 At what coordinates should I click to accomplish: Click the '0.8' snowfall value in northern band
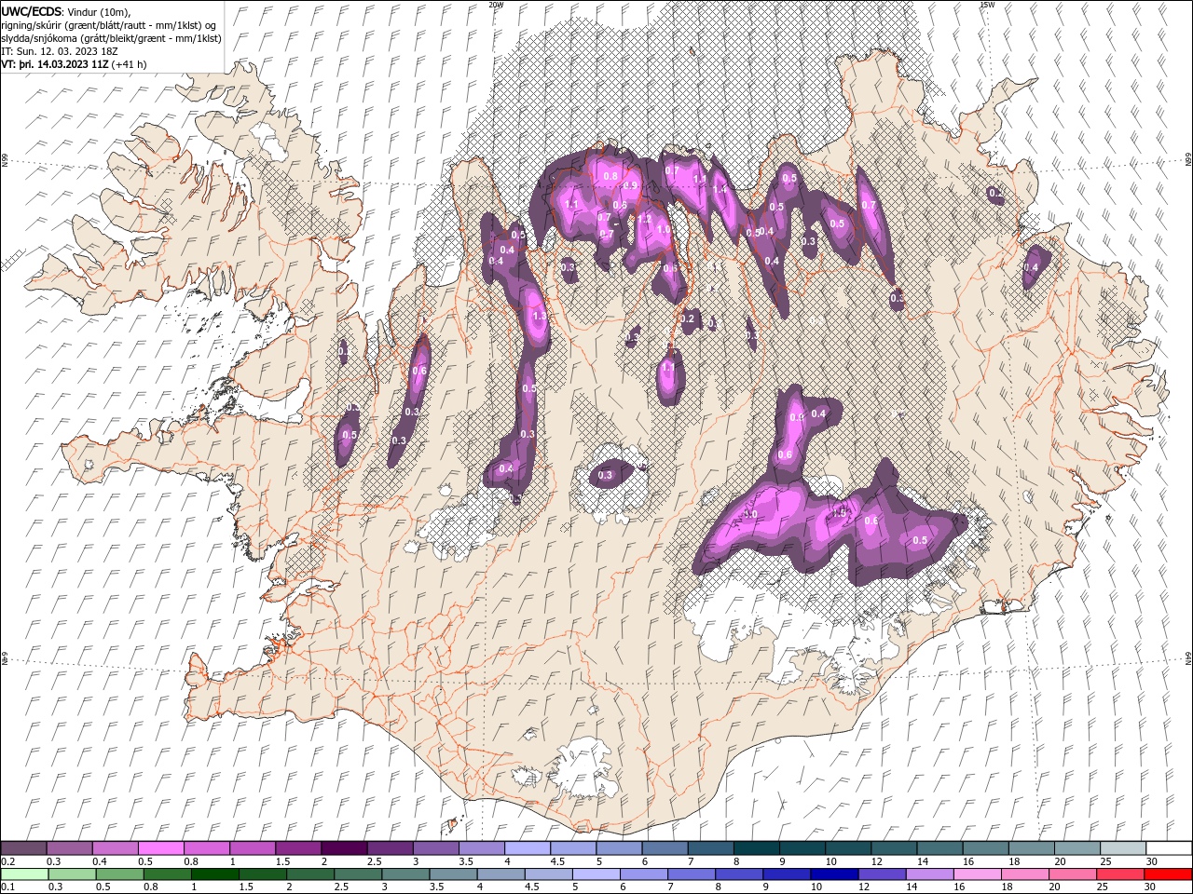click(x=611, y=176)
